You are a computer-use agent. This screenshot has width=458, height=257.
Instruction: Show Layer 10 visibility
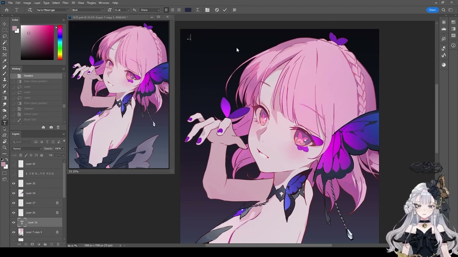14,164
